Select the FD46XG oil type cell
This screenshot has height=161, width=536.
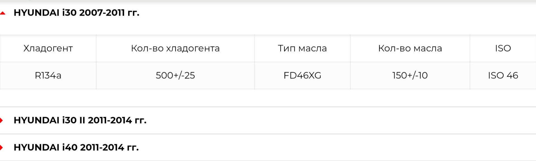[302, 75]
